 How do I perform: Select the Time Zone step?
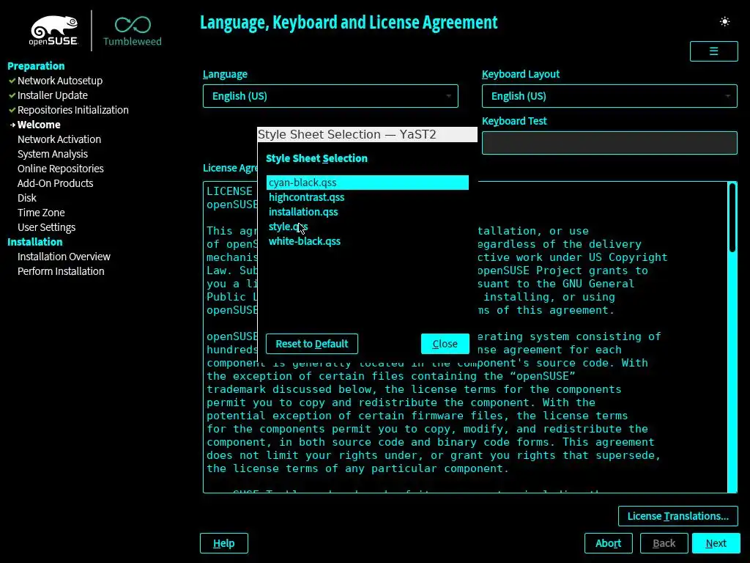[41, 213]
